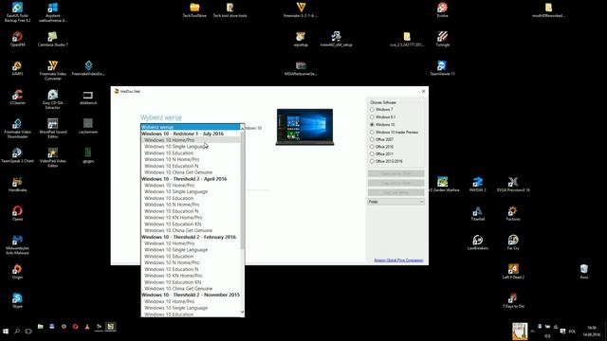Launch Left 4 Dead 2 from the desktop
This screenshot has height=341, width=607.
pos(513,272)
